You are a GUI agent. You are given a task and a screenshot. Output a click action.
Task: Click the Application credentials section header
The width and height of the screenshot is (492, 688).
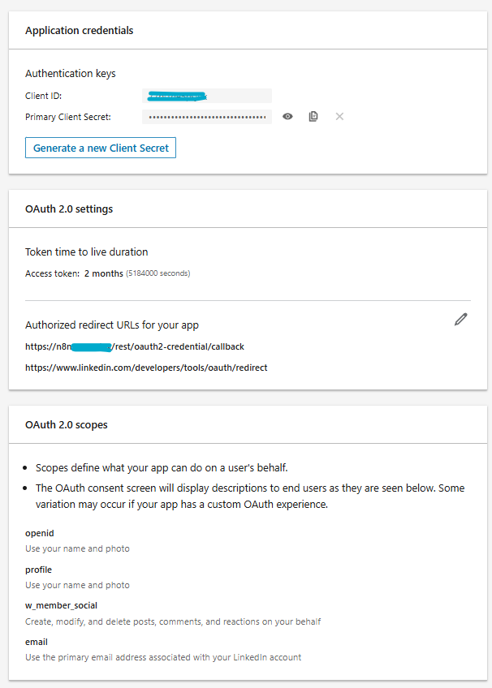click(80, 31)
